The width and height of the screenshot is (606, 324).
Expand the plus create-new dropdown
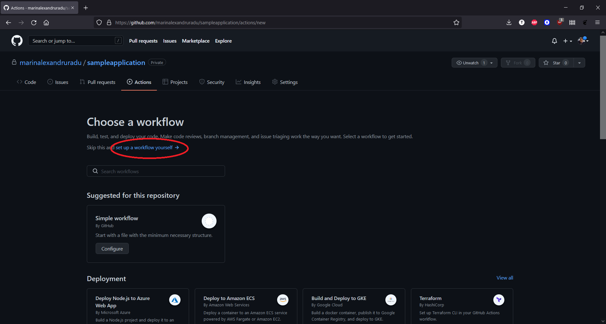(x=567, y=41)
